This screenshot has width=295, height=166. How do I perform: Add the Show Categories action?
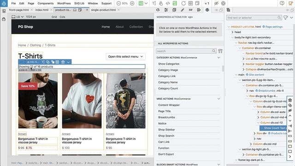pos(169,64)
